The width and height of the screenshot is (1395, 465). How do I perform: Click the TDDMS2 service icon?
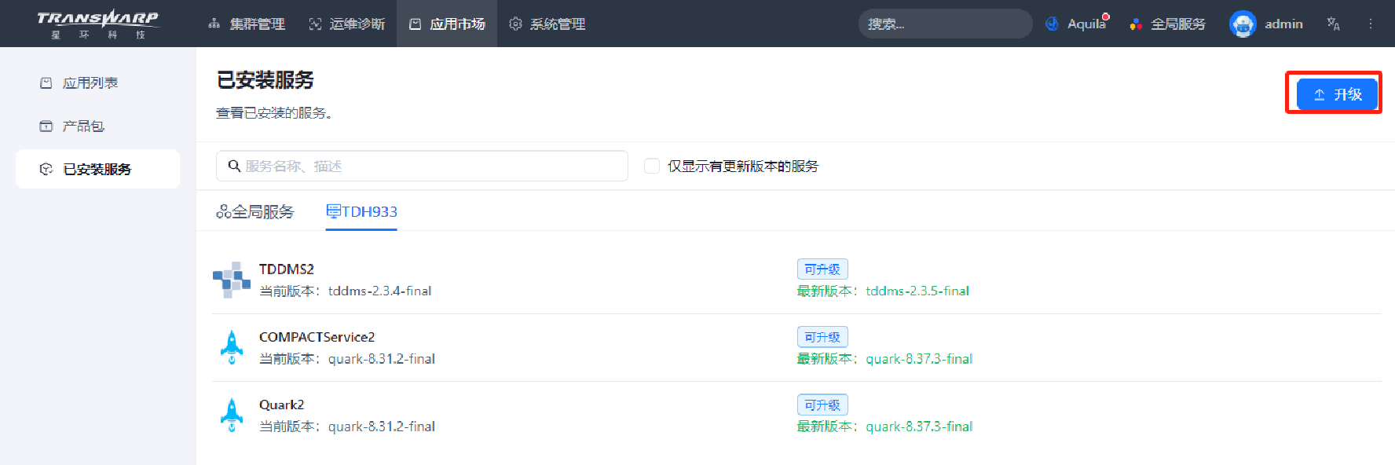(x=232, y=280)
